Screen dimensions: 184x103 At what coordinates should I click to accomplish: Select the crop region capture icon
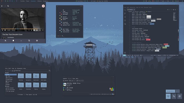pyautogui.click(x=174, y=96)
